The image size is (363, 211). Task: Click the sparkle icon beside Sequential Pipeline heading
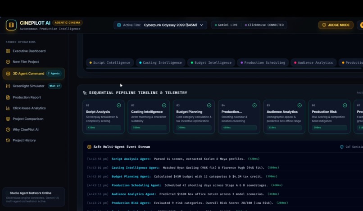pyautogui.click(x=85, y=93)
